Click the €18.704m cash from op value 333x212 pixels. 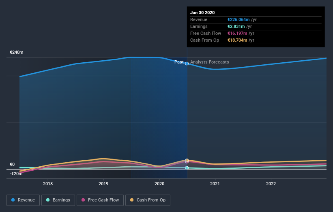(237, 40)
